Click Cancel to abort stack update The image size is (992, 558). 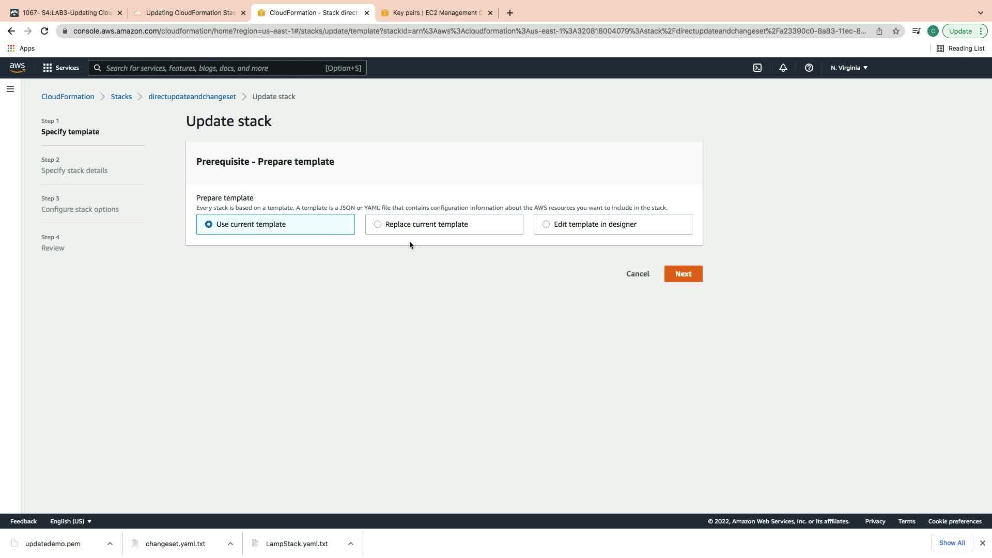[x=638, y=274]
